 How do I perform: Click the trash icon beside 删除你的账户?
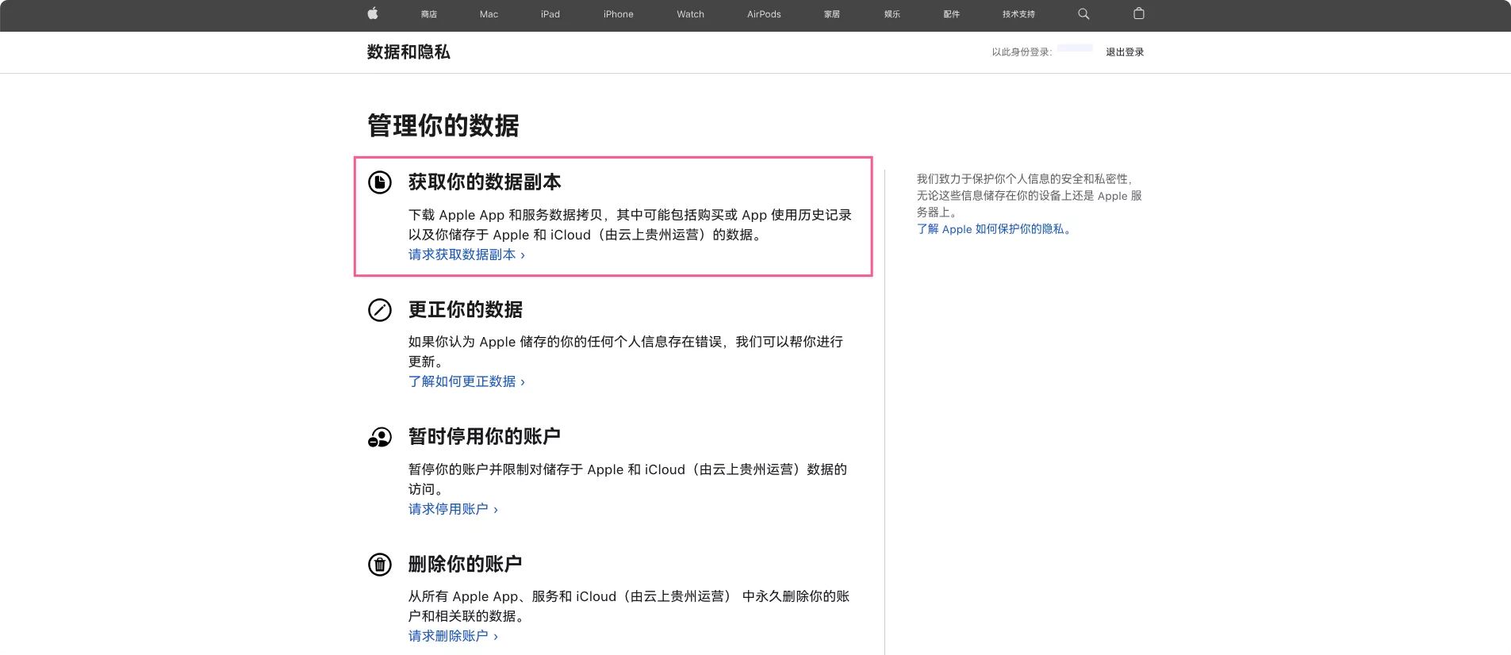380,565
